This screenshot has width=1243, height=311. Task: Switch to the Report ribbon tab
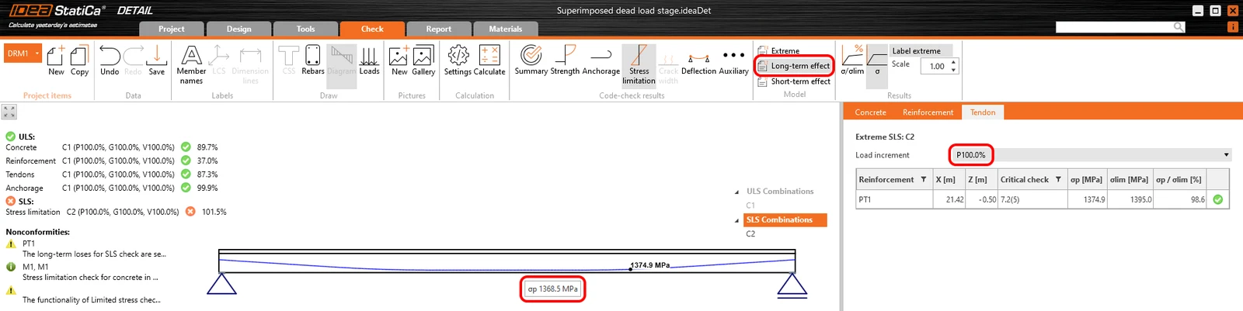438,29
